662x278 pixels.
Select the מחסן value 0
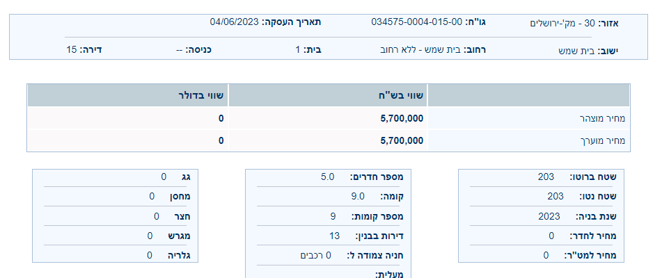[152, 196]
